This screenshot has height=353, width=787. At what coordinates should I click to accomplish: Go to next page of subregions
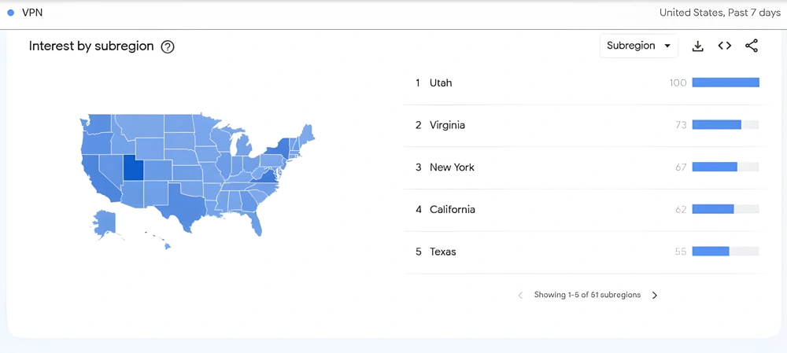pos(655,296)
